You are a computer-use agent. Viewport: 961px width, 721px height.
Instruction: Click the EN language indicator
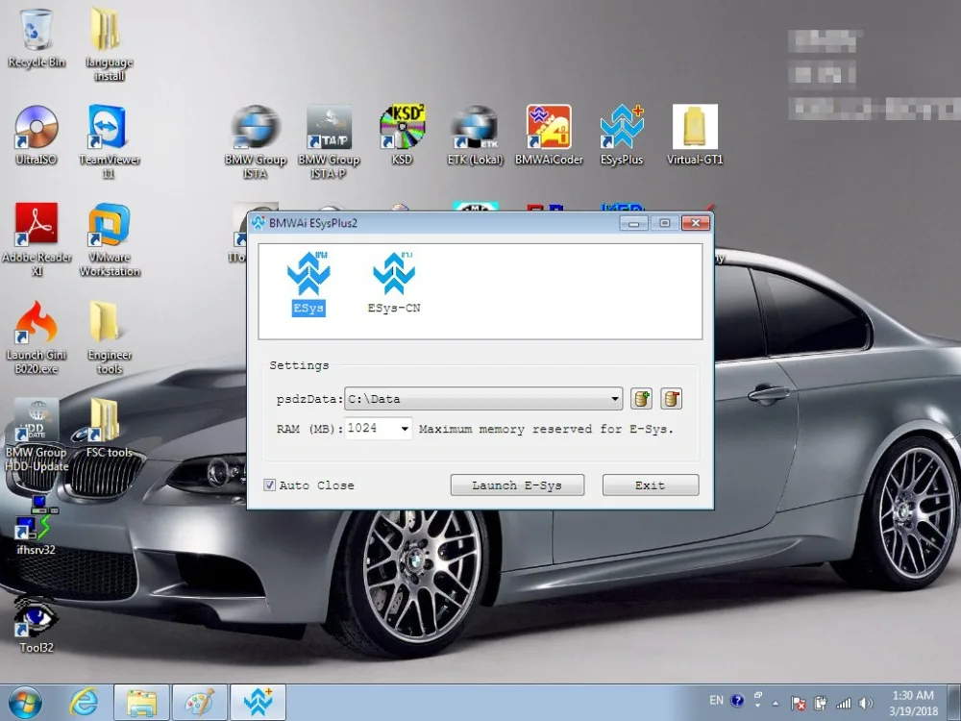point(716,700)
